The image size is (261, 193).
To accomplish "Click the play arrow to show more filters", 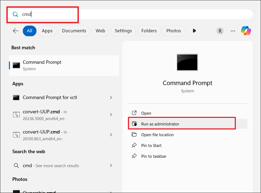I will coord(194,31).
